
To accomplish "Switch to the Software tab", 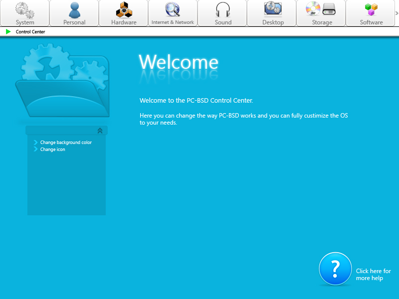I will click(x=371, y=13).
